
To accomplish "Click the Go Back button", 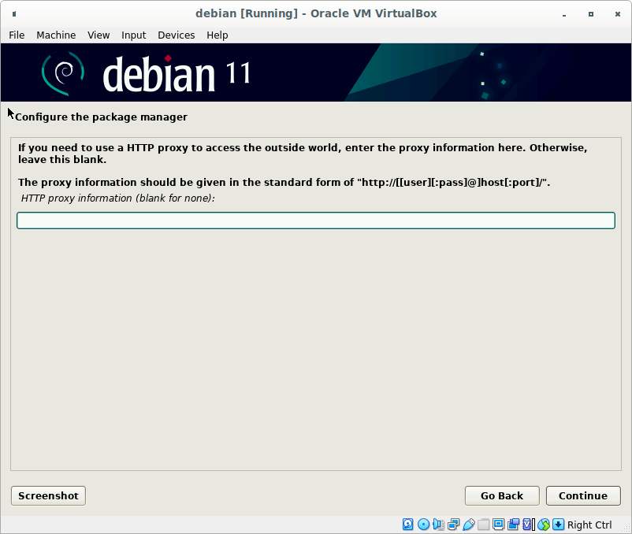I will [x=502, y=495].
